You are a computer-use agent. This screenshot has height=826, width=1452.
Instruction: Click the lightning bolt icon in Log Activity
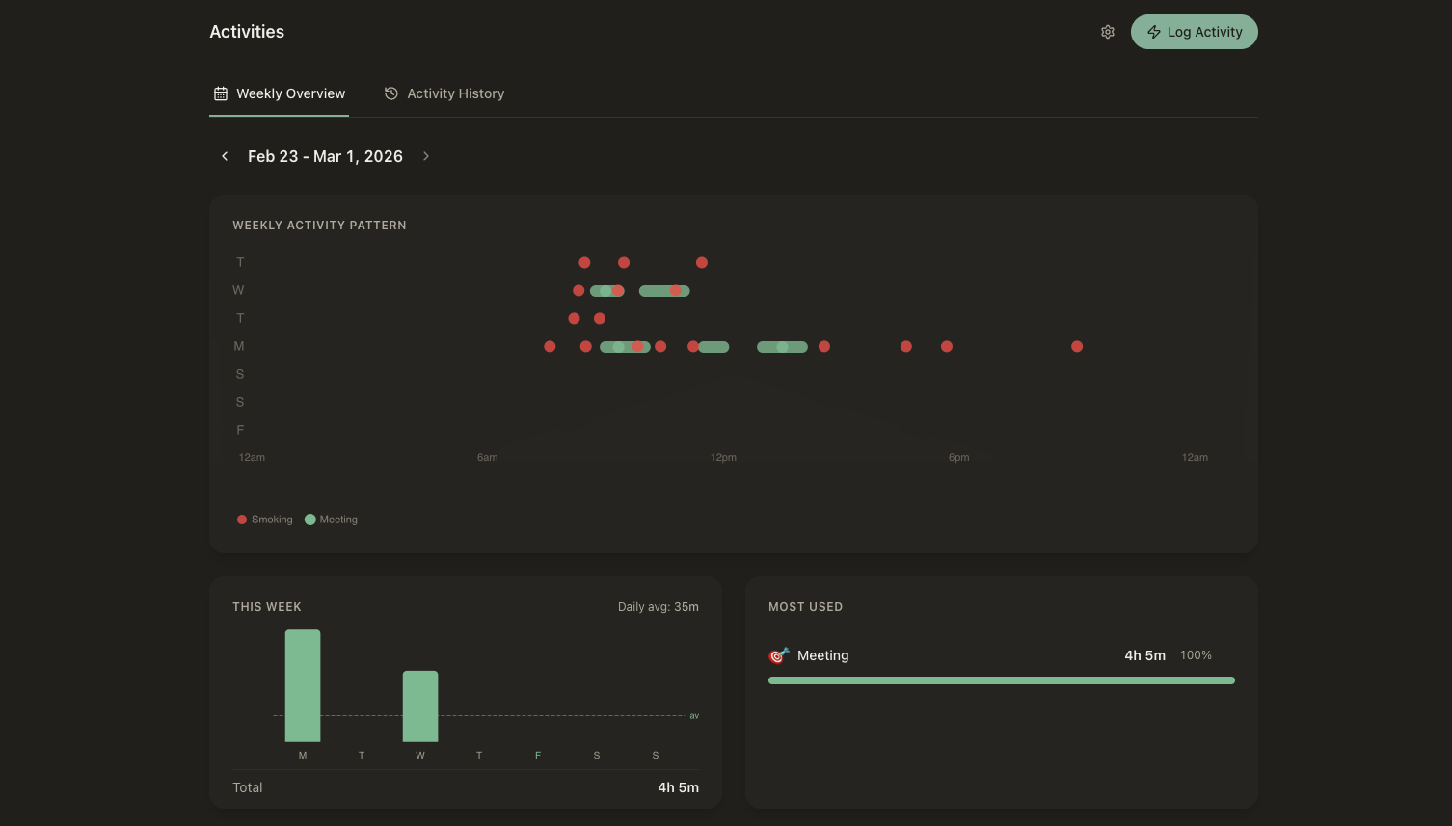[x=1153, y=32]
